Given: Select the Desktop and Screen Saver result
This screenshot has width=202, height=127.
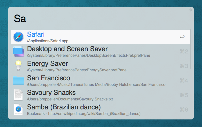Looking at the screenshot, I should [67, 49].
